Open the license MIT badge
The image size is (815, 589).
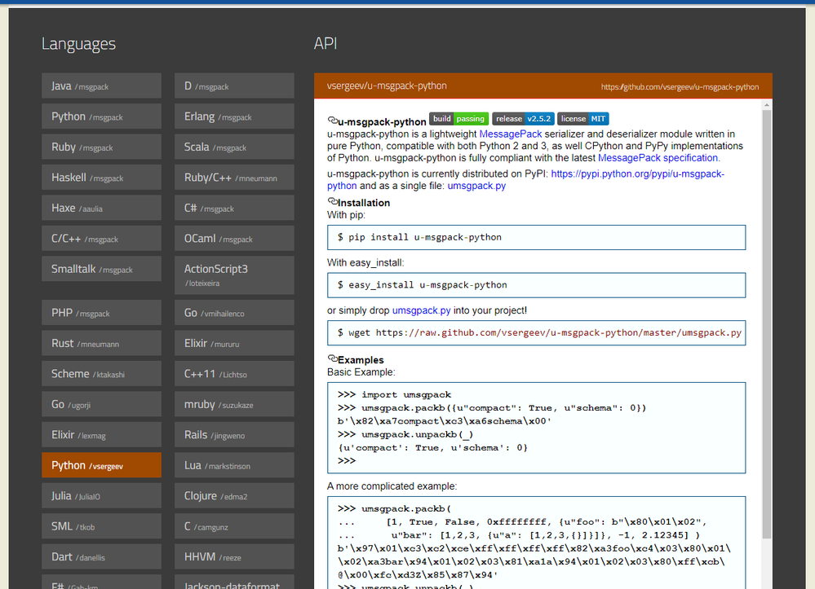click(x=582, y=119)
